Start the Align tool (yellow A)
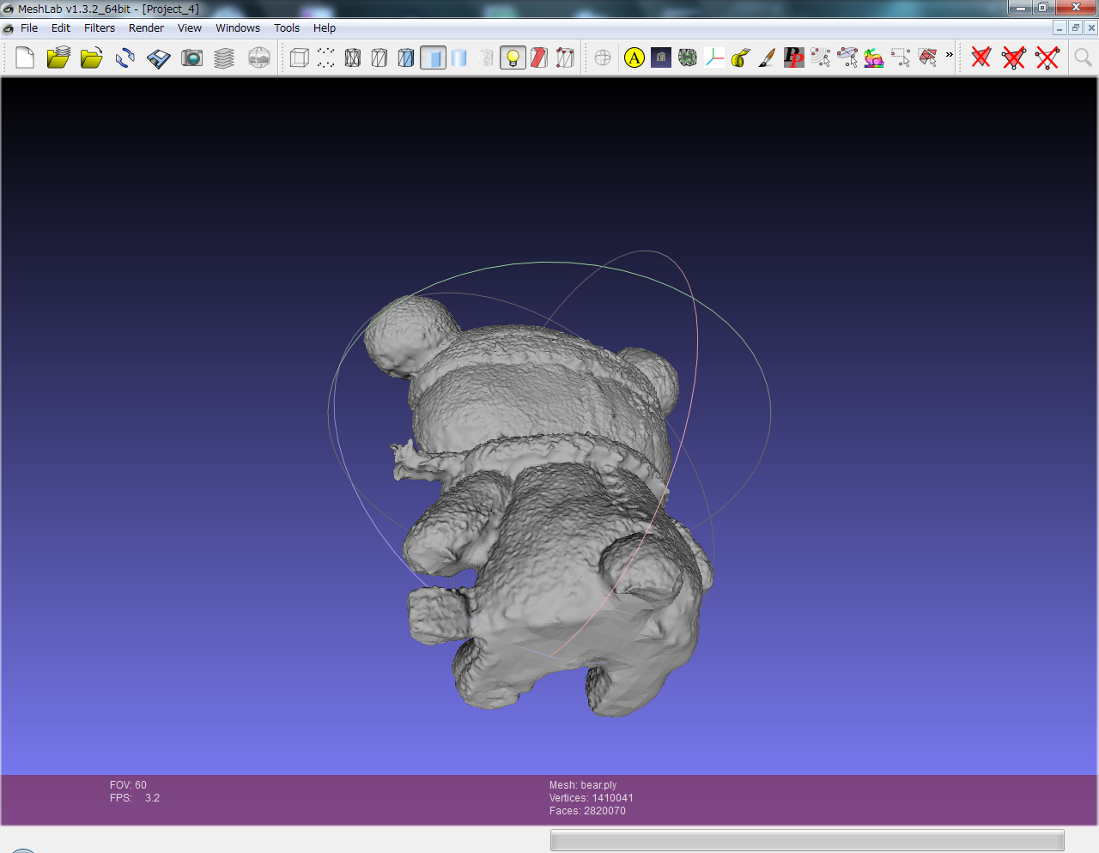 tap(635, 57)
